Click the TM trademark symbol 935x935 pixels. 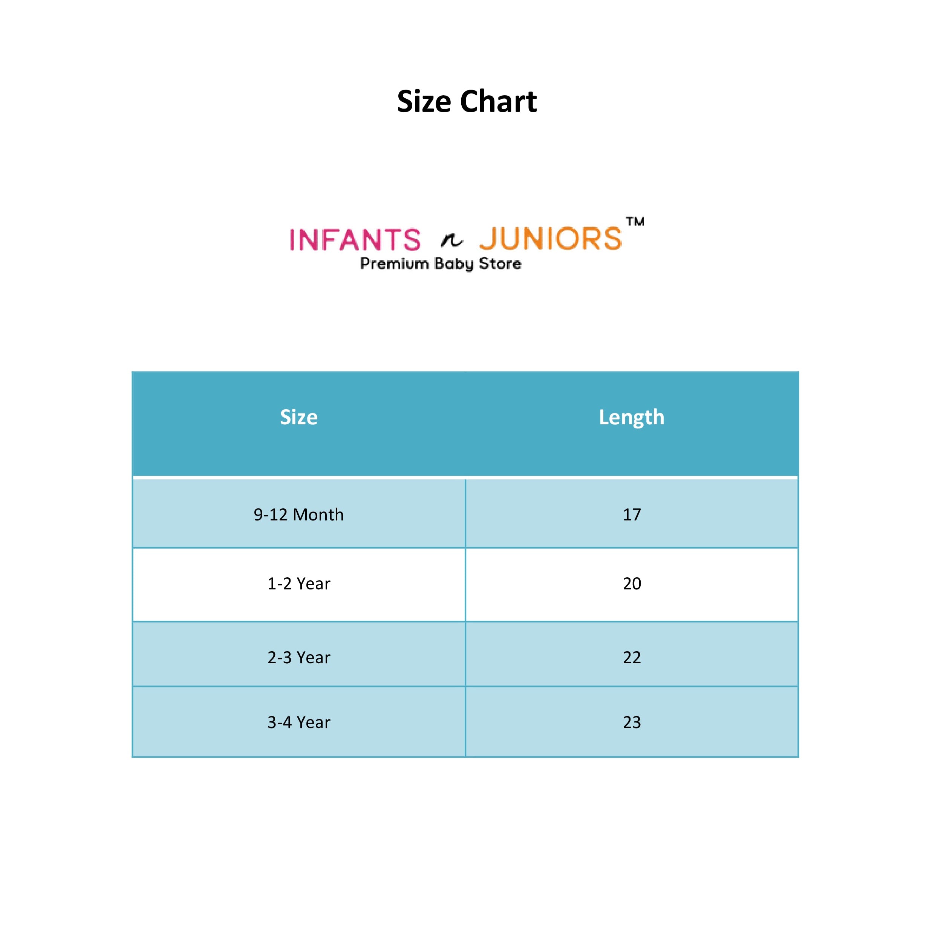(x=635, y=222)
